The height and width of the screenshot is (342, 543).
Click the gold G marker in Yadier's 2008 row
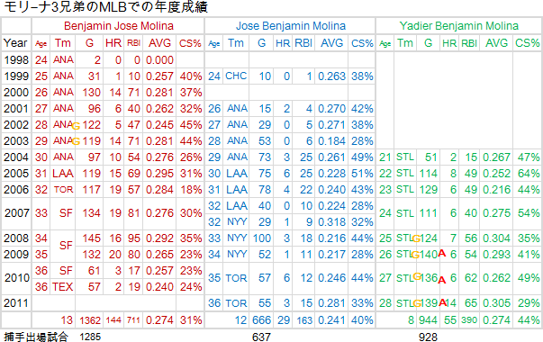coord(417,238)
